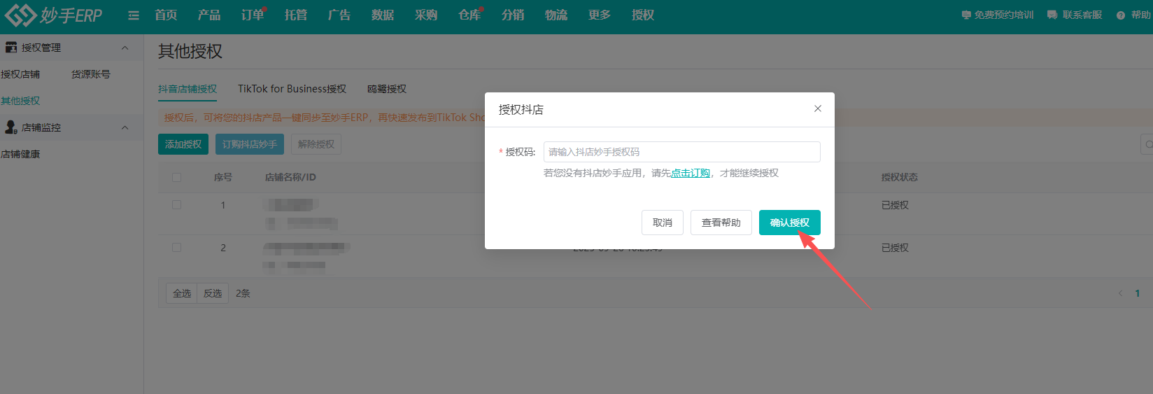Click the 订购抖店妙手 button

[250, 144]
